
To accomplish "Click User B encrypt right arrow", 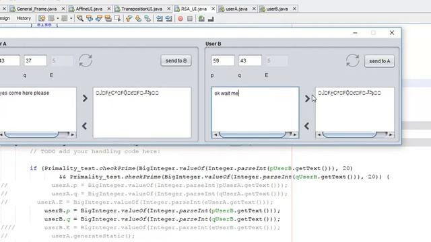I will [x=307, y=99].
